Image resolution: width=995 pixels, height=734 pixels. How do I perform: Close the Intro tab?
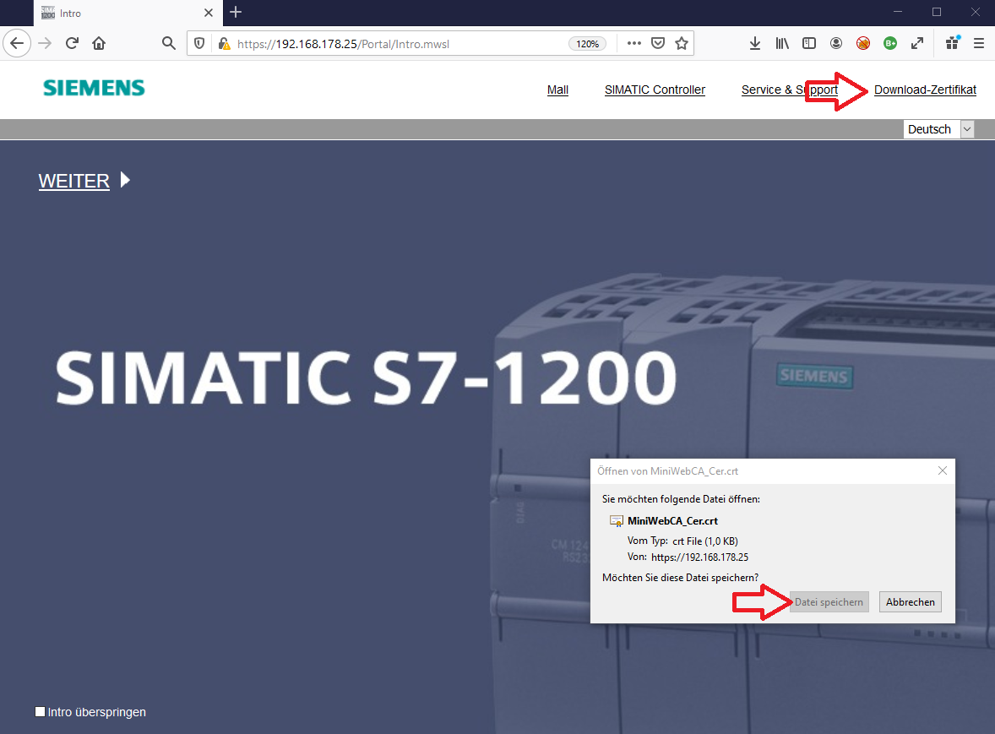[208, 13]
